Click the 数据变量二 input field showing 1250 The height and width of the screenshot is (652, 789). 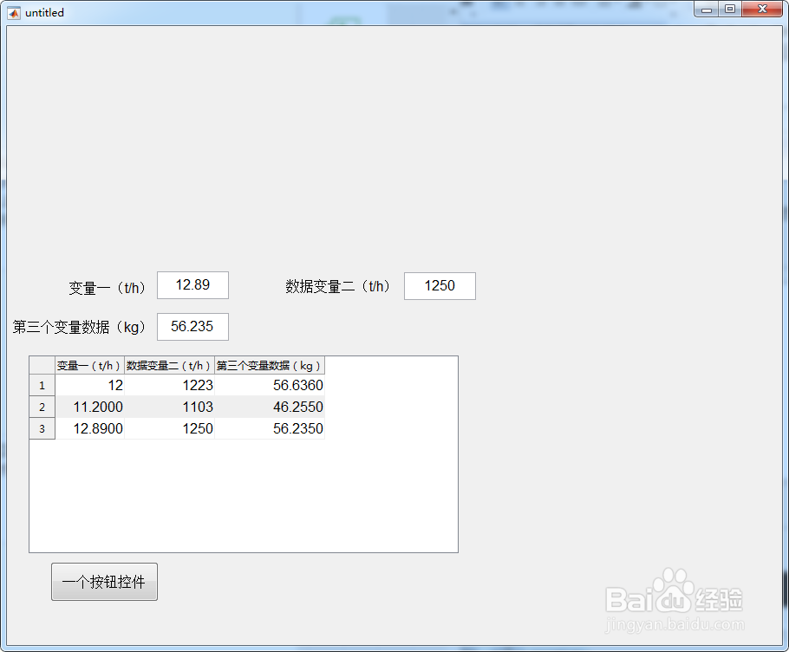click(440, 286)
